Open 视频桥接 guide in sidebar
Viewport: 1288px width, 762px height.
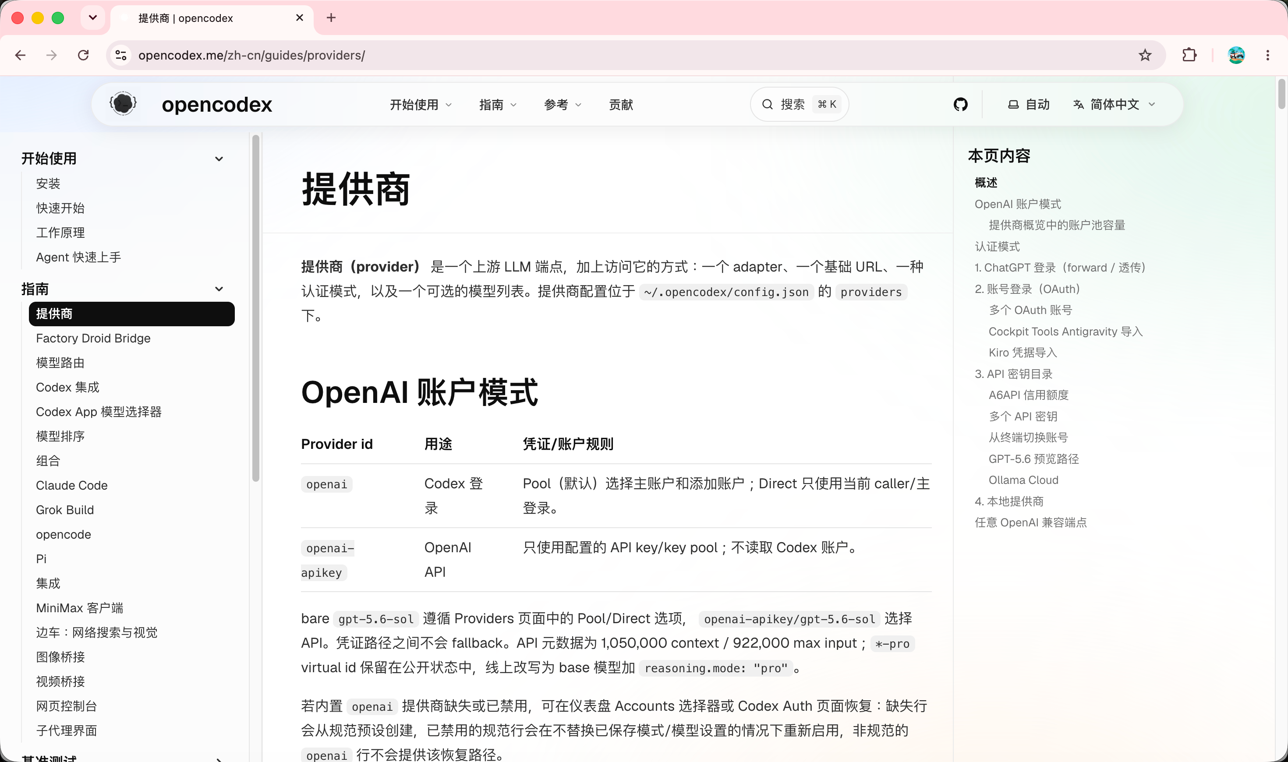click(x=60, y=681)
